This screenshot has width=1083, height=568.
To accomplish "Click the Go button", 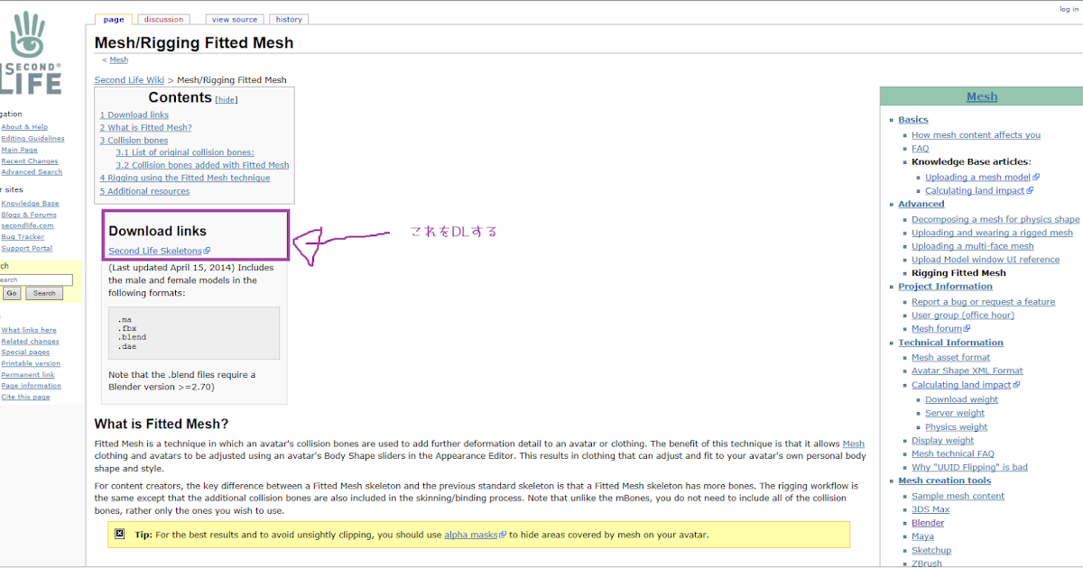I will [x=12, y=293].
